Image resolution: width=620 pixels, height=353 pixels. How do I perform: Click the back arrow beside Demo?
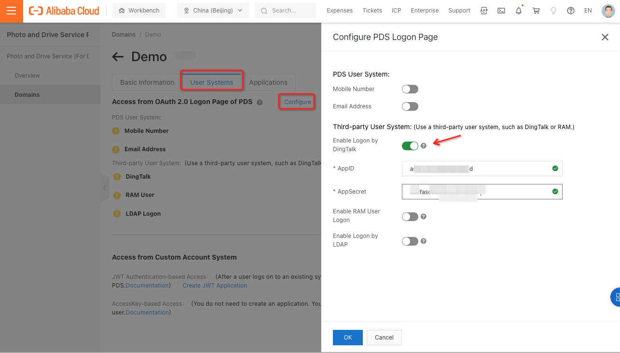pos(118,57)
